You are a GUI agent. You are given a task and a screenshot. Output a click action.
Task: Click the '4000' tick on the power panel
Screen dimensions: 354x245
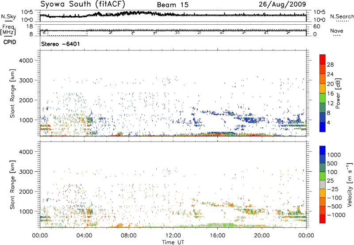coord(26,61)
